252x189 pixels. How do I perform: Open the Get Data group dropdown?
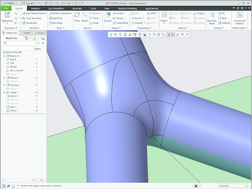(34, 28)
